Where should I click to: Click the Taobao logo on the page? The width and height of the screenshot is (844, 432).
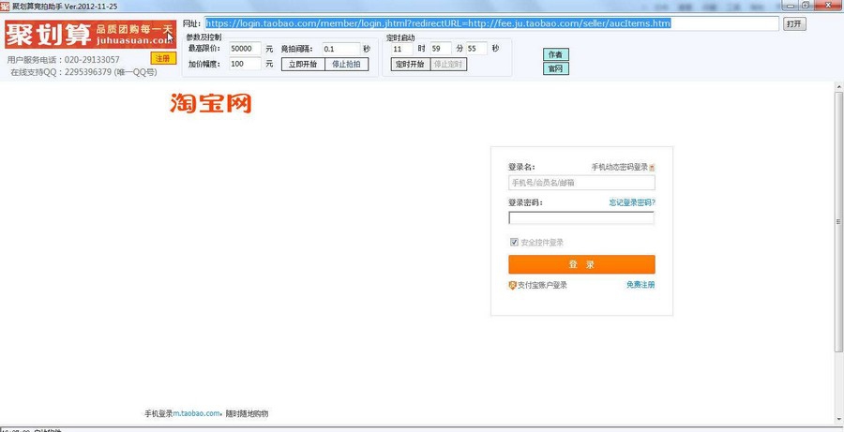click(210, 102)
